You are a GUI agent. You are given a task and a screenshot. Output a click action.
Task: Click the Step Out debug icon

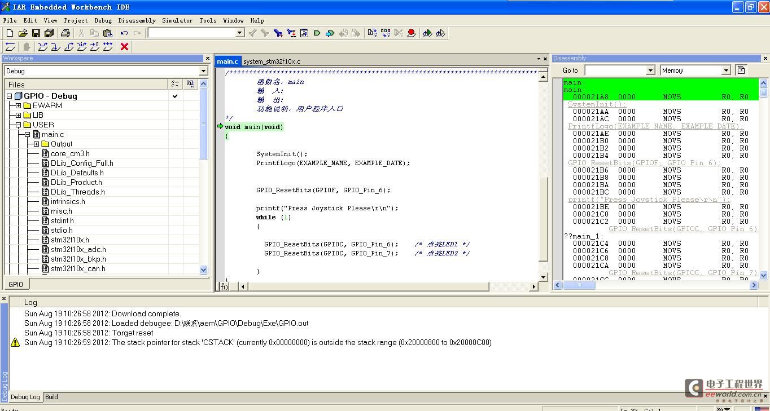click(x=69, y=47)
